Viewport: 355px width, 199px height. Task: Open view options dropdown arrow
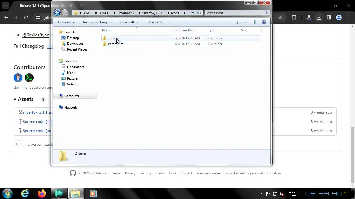[245, 22]
